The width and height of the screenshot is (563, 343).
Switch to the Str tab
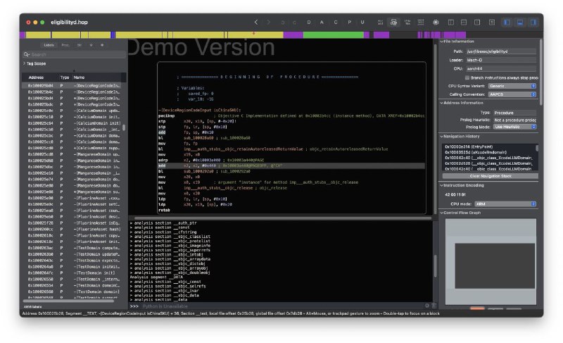[79, 45]
